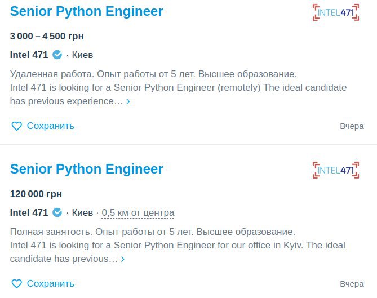Click the verified badge in the remote-work listing
Image resolution: width=377 pixels, height=298 pixels.
click(x=57, y=55)
